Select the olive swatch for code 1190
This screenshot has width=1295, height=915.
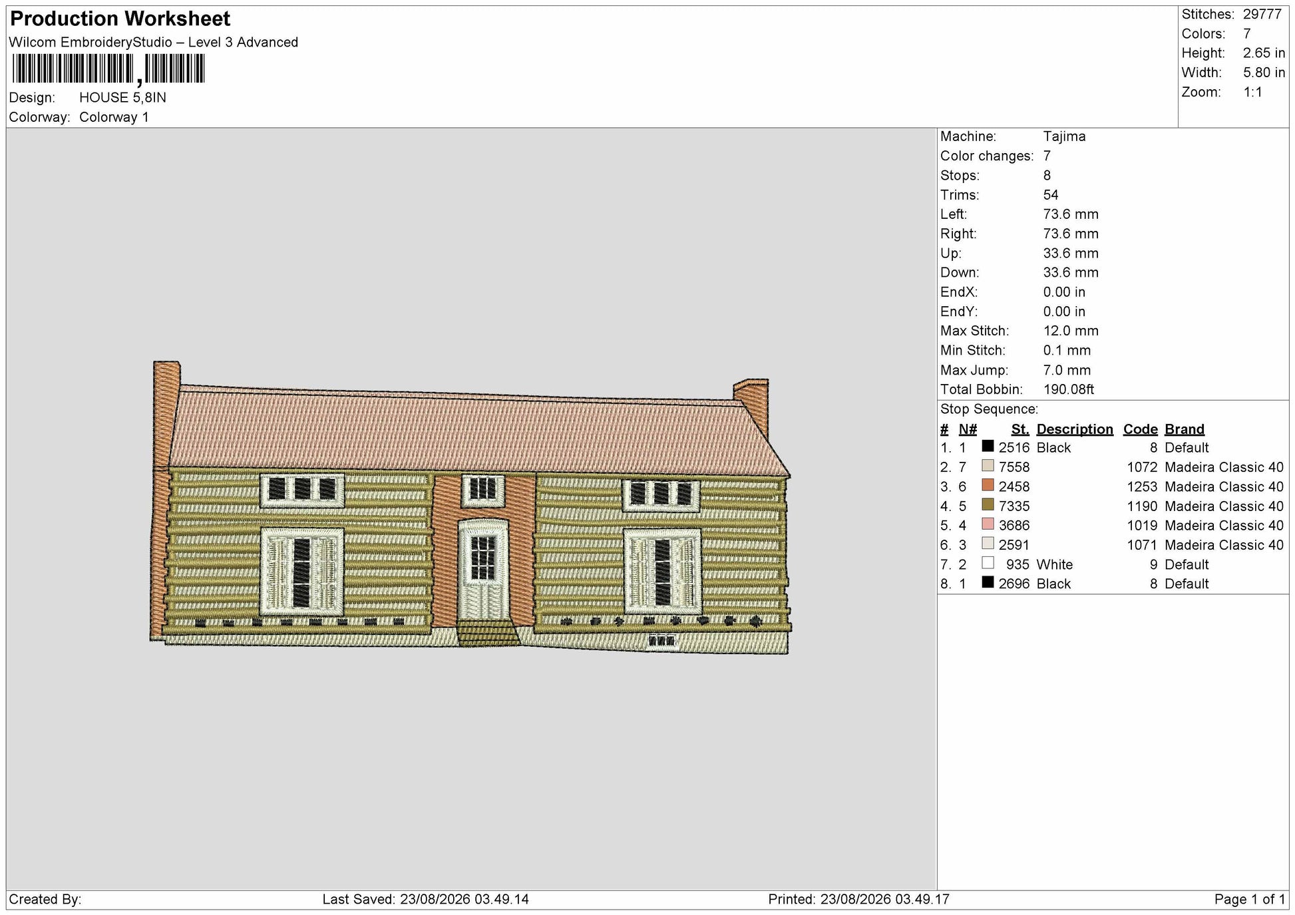tap(988, 504)
